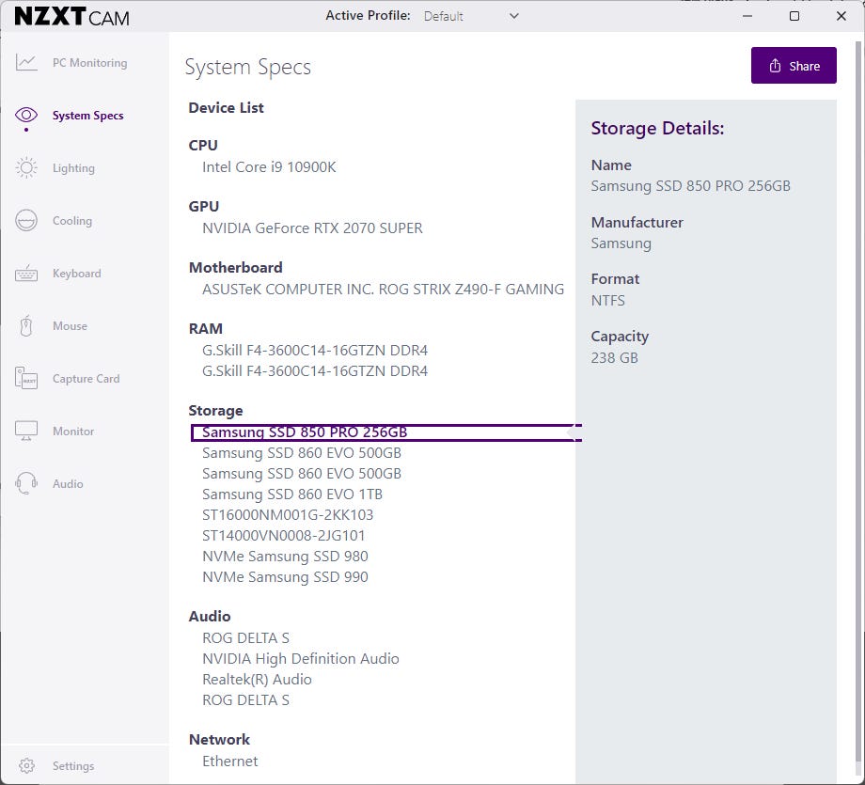Click the Audio headset icon
The width and height of the screenshot is (865, 785).
point(26,483)
